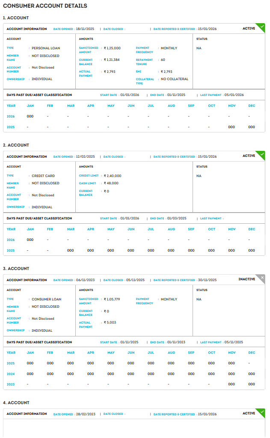
Task: Click start date 01/11/2025 in Account 3
Action: (x=129, y=342)
